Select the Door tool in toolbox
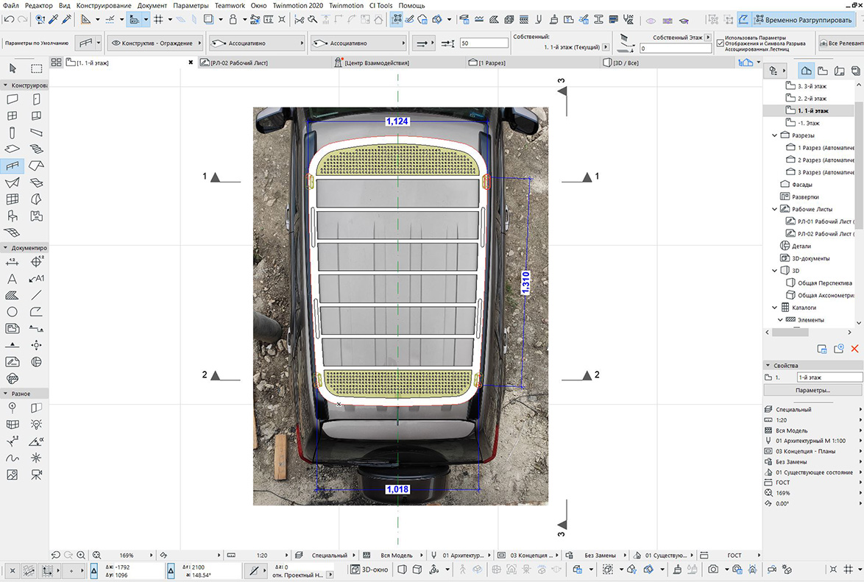This screenshot has width=864, height=582. (36, 99)
